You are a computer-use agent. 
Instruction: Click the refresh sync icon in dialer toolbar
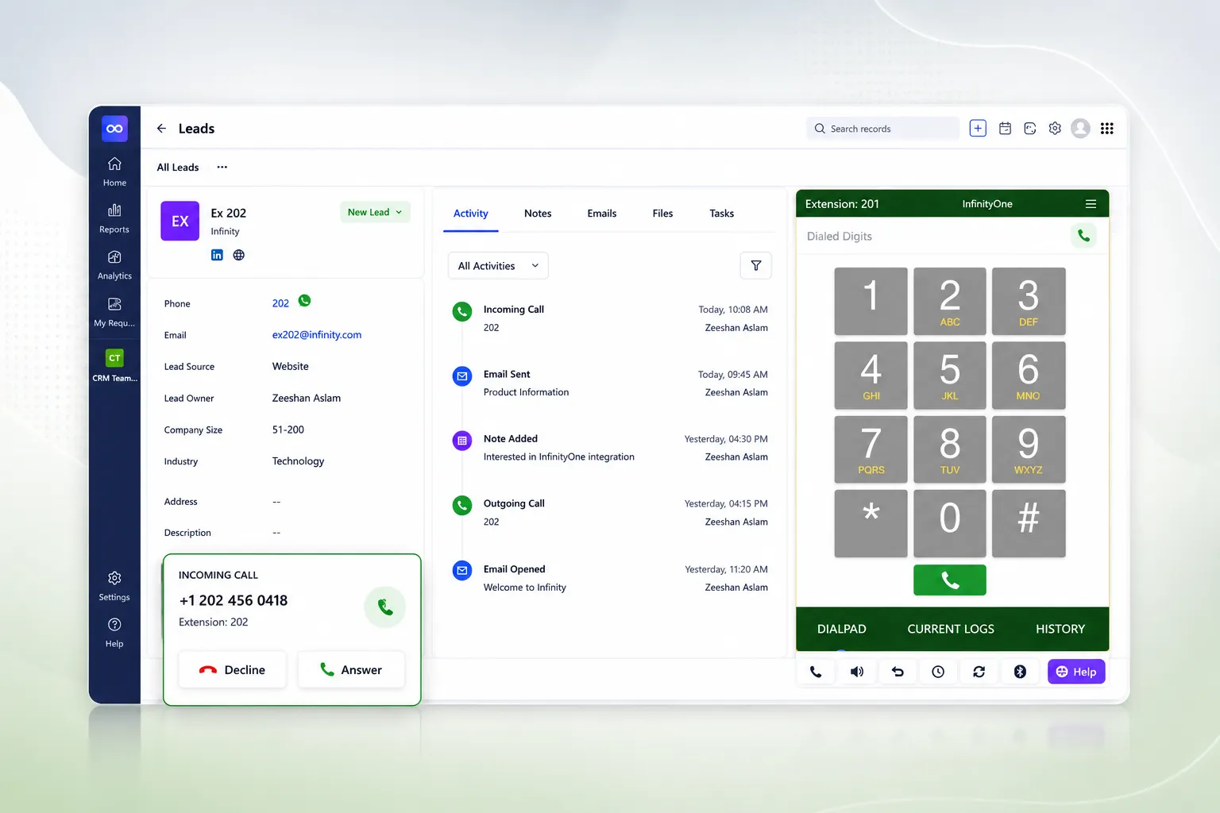pyautogui.click(x=979, y=672)
